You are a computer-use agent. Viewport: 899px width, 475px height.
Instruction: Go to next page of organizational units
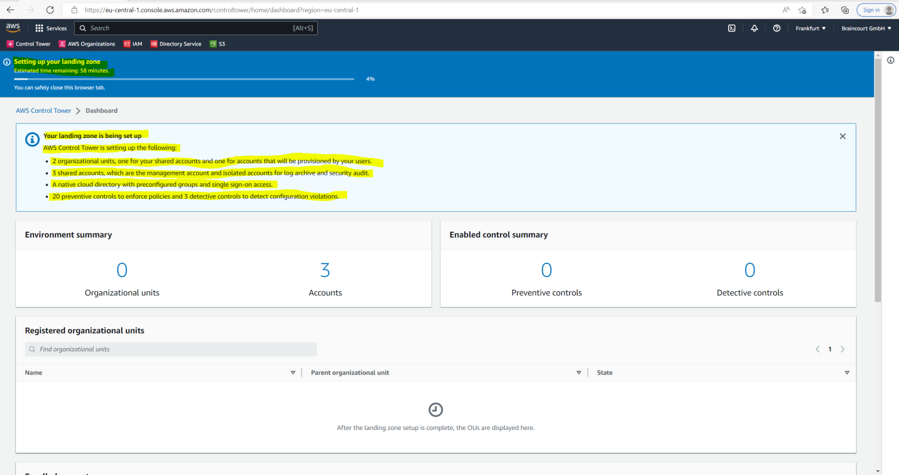pyautogui.click(x=843, y=349)
